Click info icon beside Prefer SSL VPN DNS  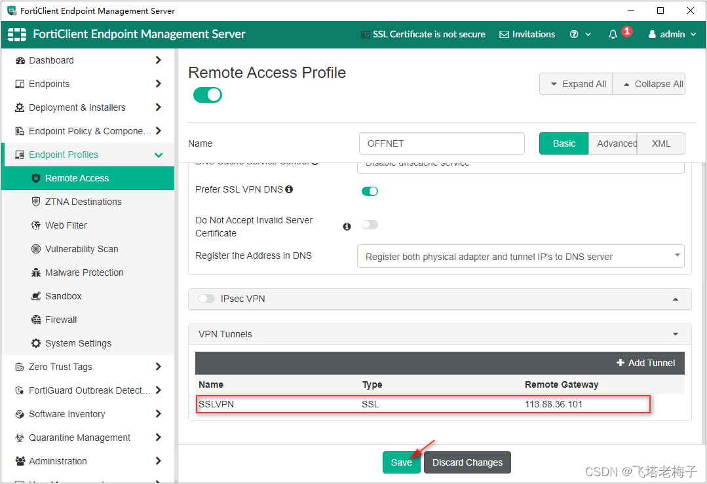[x=289, y=189]
